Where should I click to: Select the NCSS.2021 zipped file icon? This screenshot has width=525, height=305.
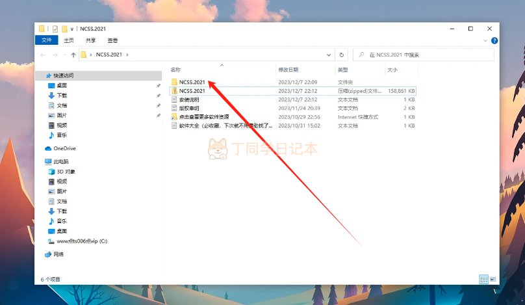click(174, 91)
